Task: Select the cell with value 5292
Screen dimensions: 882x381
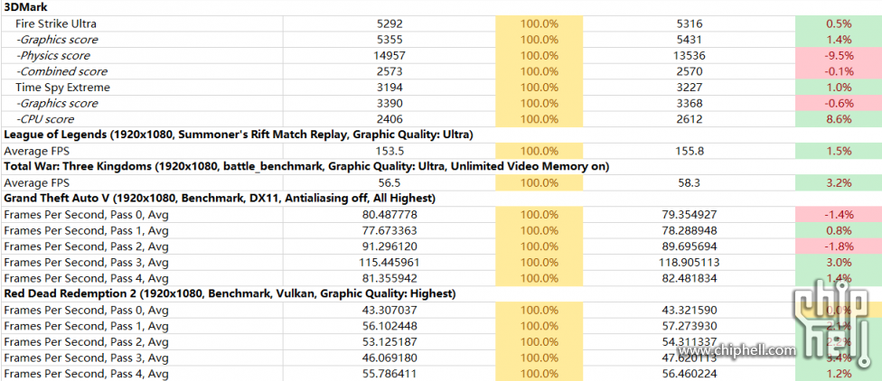Action: coord(389,24)
